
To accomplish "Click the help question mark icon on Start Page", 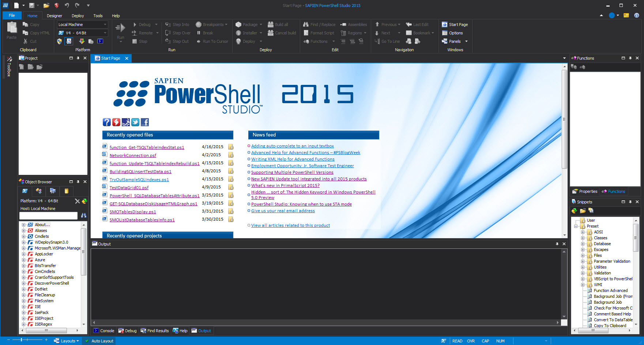I will coord(106,122).
